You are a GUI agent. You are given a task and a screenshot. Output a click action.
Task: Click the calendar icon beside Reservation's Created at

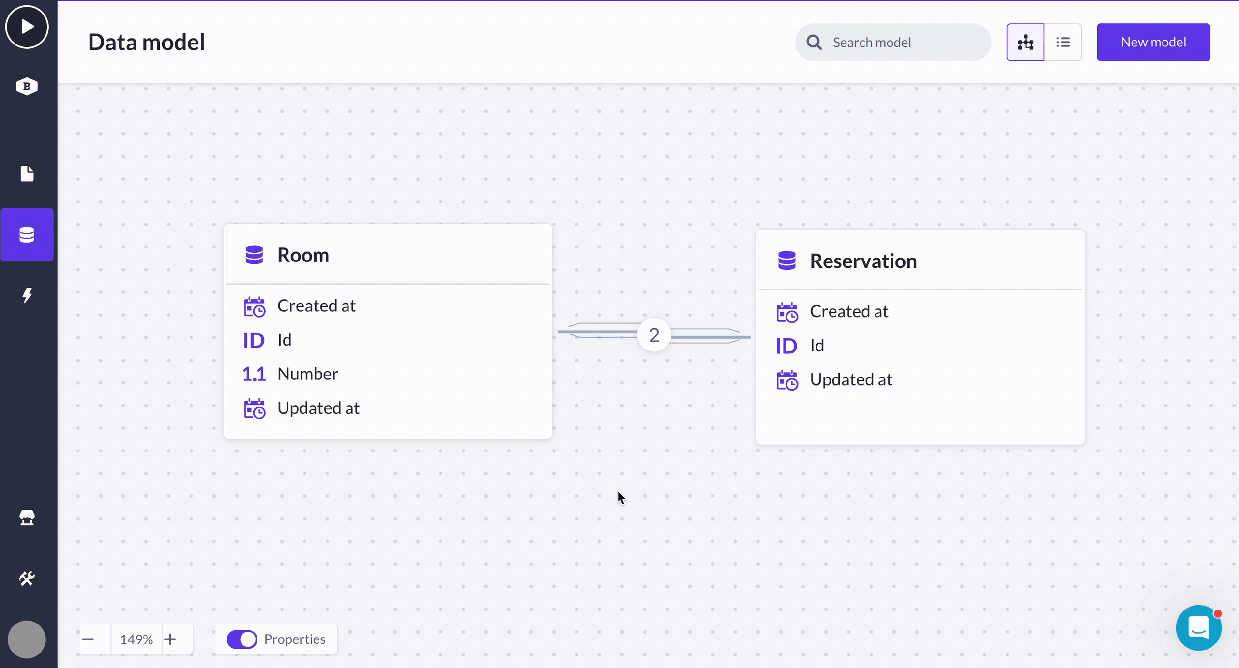787,313
